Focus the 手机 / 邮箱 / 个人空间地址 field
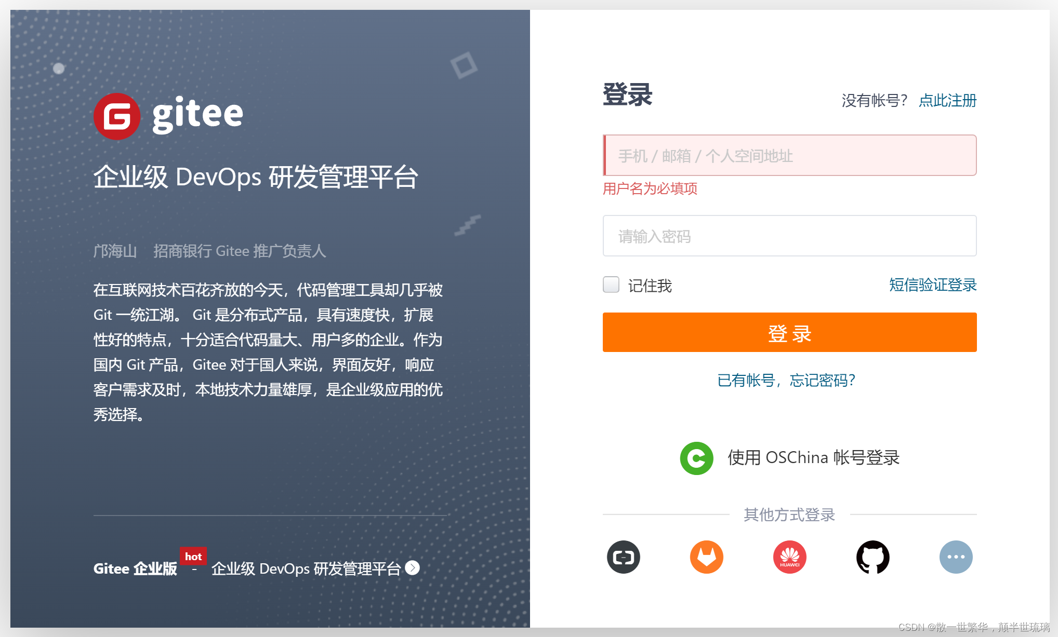This screenshot has width=1058, height=637. tap(789, 155)
